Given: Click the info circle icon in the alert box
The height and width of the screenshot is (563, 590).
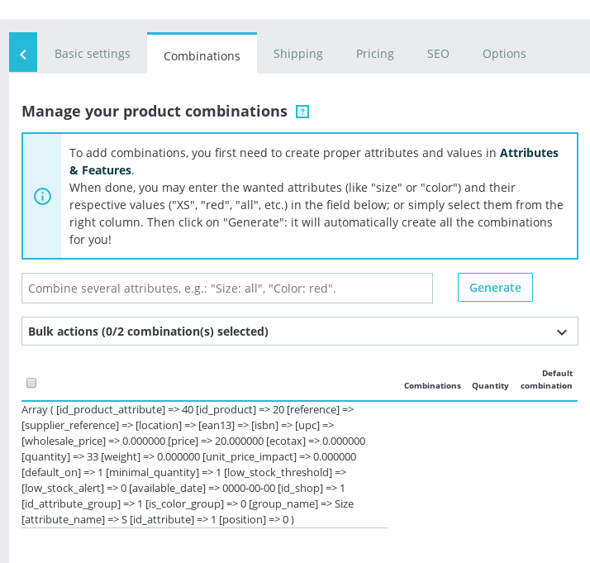Looking at the screenshot, I should click(x=42, y=196).
